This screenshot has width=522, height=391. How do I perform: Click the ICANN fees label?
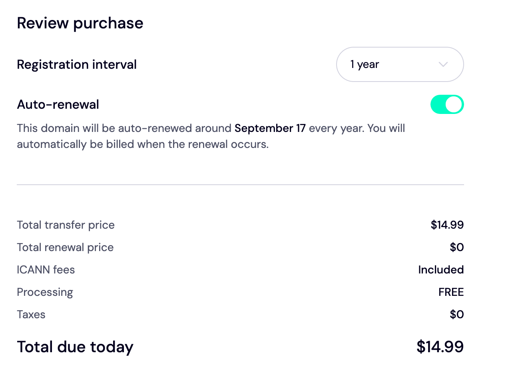tap(46, 270)
